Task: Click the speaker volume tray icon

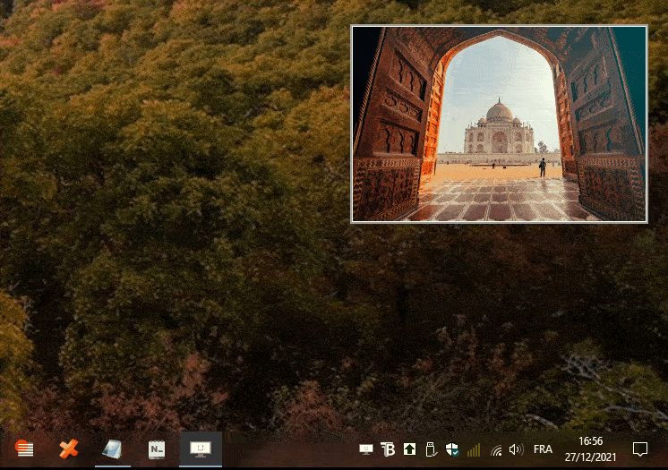Action: tap(516, 449)
